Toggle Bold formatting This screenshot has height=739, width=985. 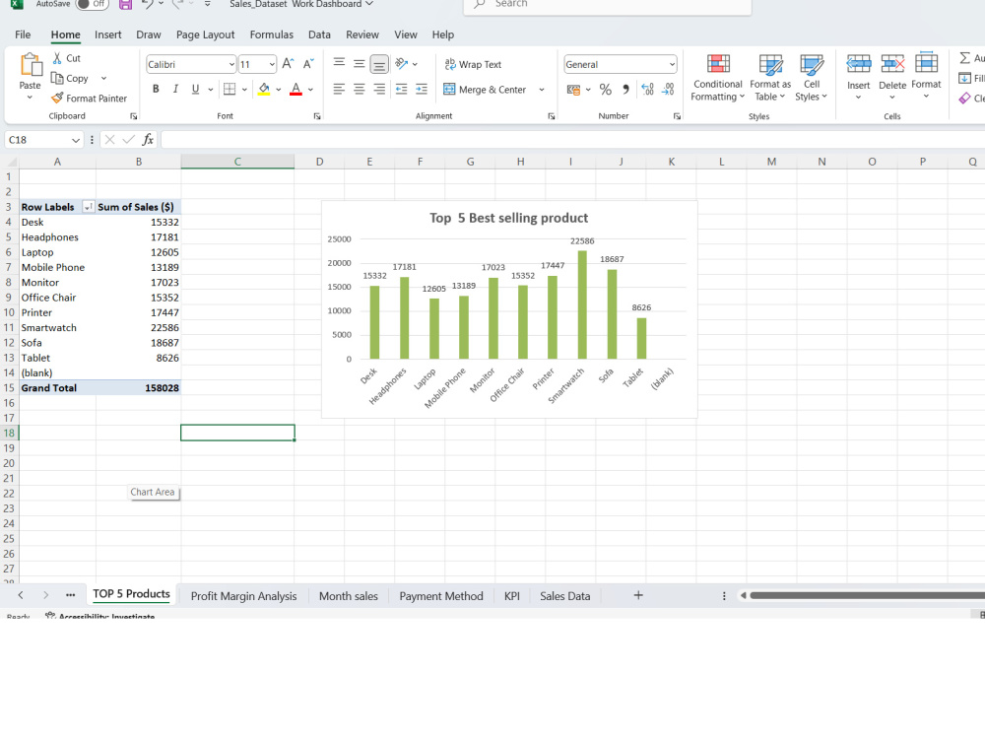coord(156,90)
